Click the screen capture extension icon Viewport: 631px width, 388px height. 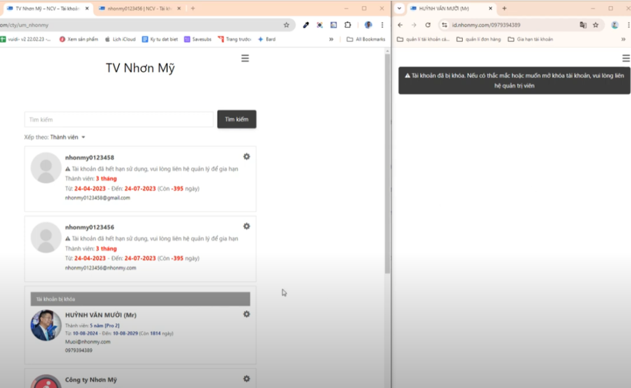click(x=320, y=25)
